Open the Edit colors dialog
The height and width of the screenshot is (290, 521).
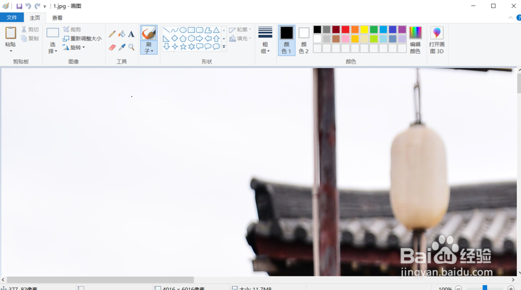tap(415, 40)
